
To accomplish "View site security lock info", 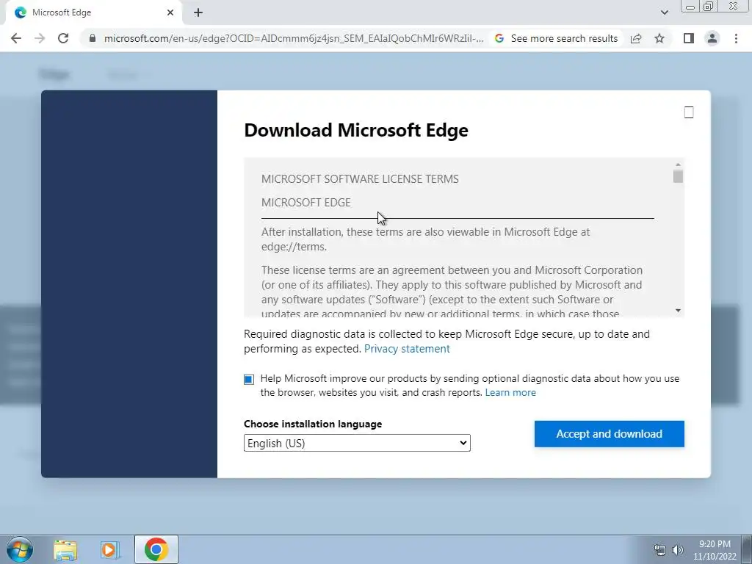I will (93, 38).
